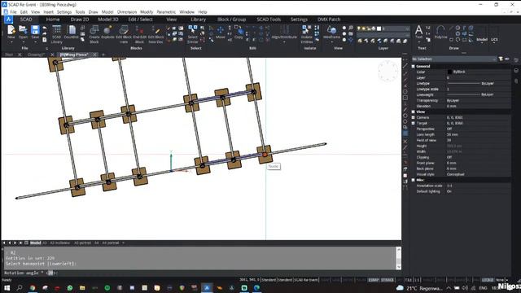
Task: Click the weather widget in taskbar
Action: click(x=420, y=288)
